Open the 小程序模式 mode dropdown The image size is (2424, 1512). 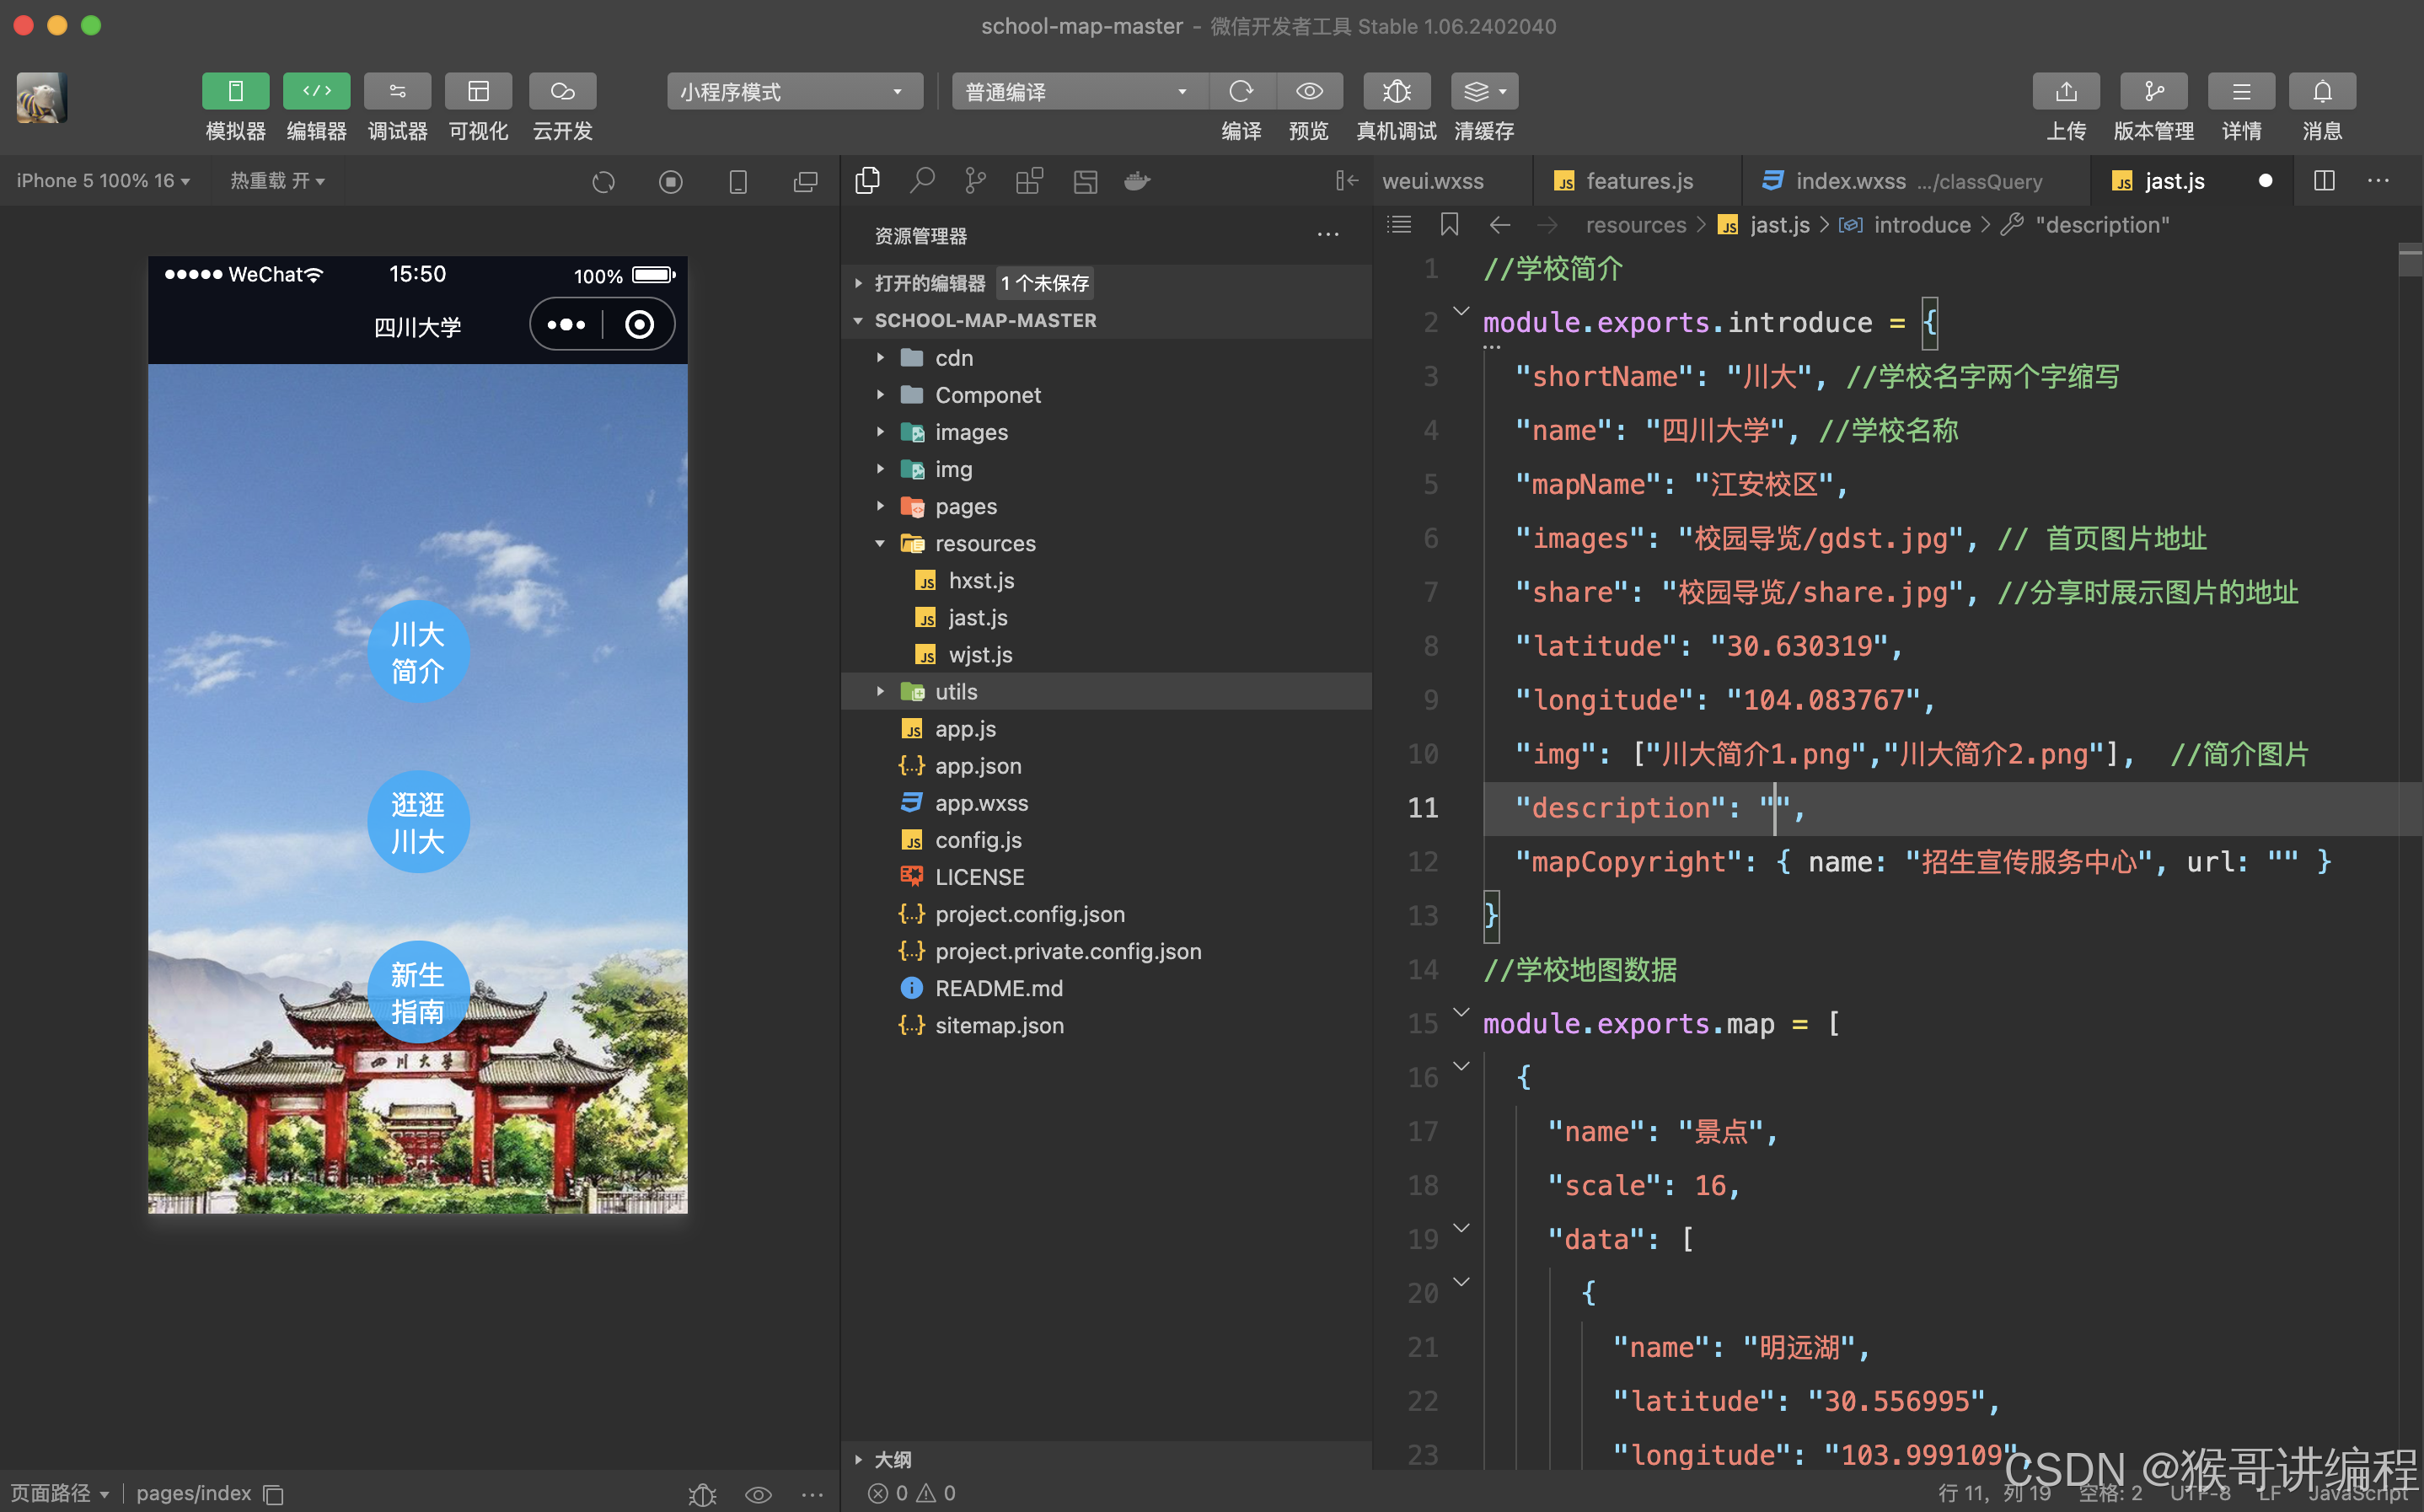tap(793, 92)
